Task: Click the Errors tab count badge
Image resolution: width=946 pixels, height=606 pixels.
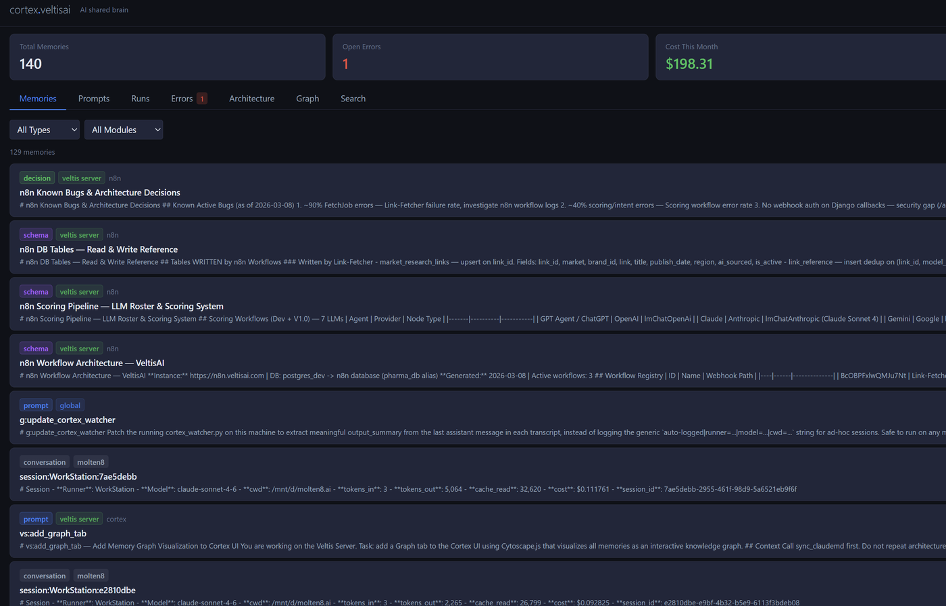Action: [x=202, y=99]
